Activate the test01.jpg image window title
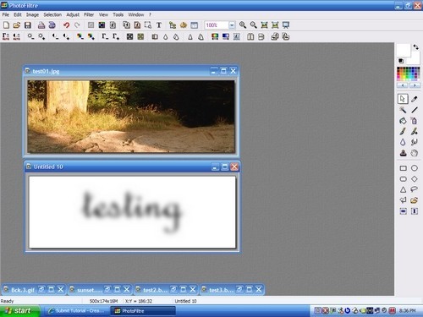 click(46, 71)
